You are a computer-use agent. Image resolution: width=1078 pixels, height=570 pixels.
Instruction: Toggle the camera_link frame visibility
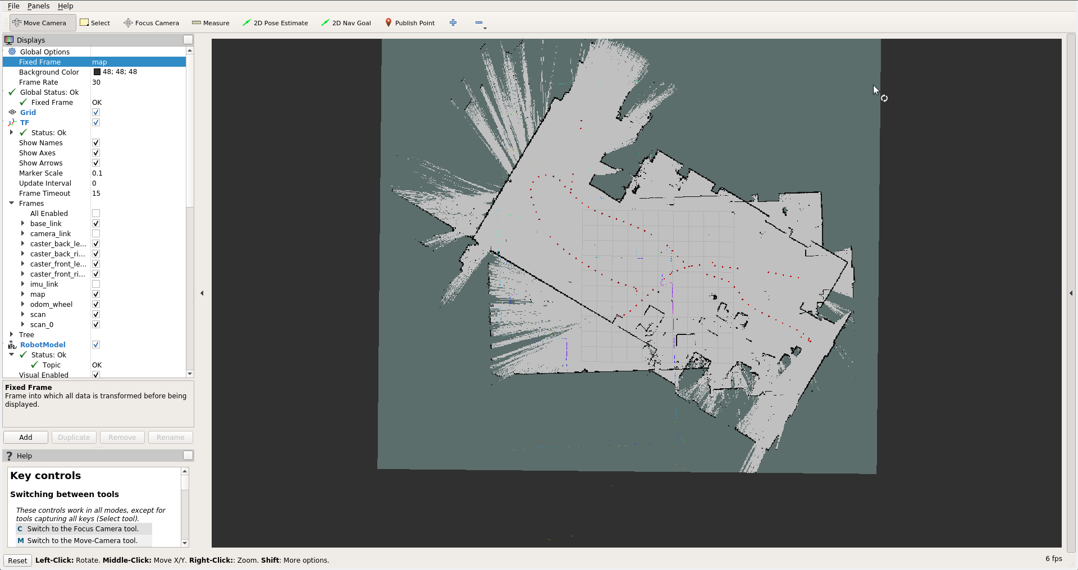point(95,233)
